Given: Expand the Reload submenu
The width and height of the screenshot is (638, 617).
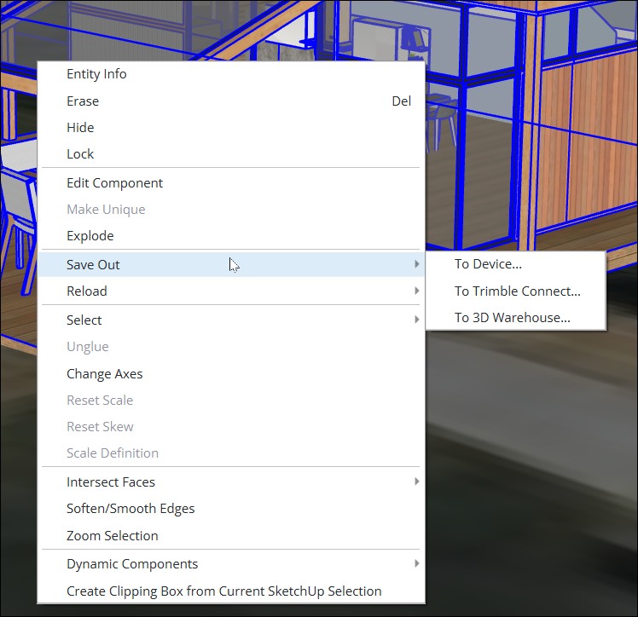Looking at the screenshot, I should pos(416,291).
